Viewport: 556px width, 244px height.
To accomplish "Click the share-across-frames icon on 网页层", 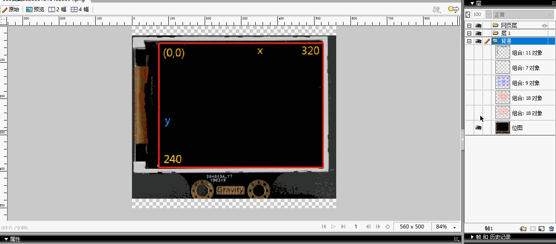I will tap(545, 26).
